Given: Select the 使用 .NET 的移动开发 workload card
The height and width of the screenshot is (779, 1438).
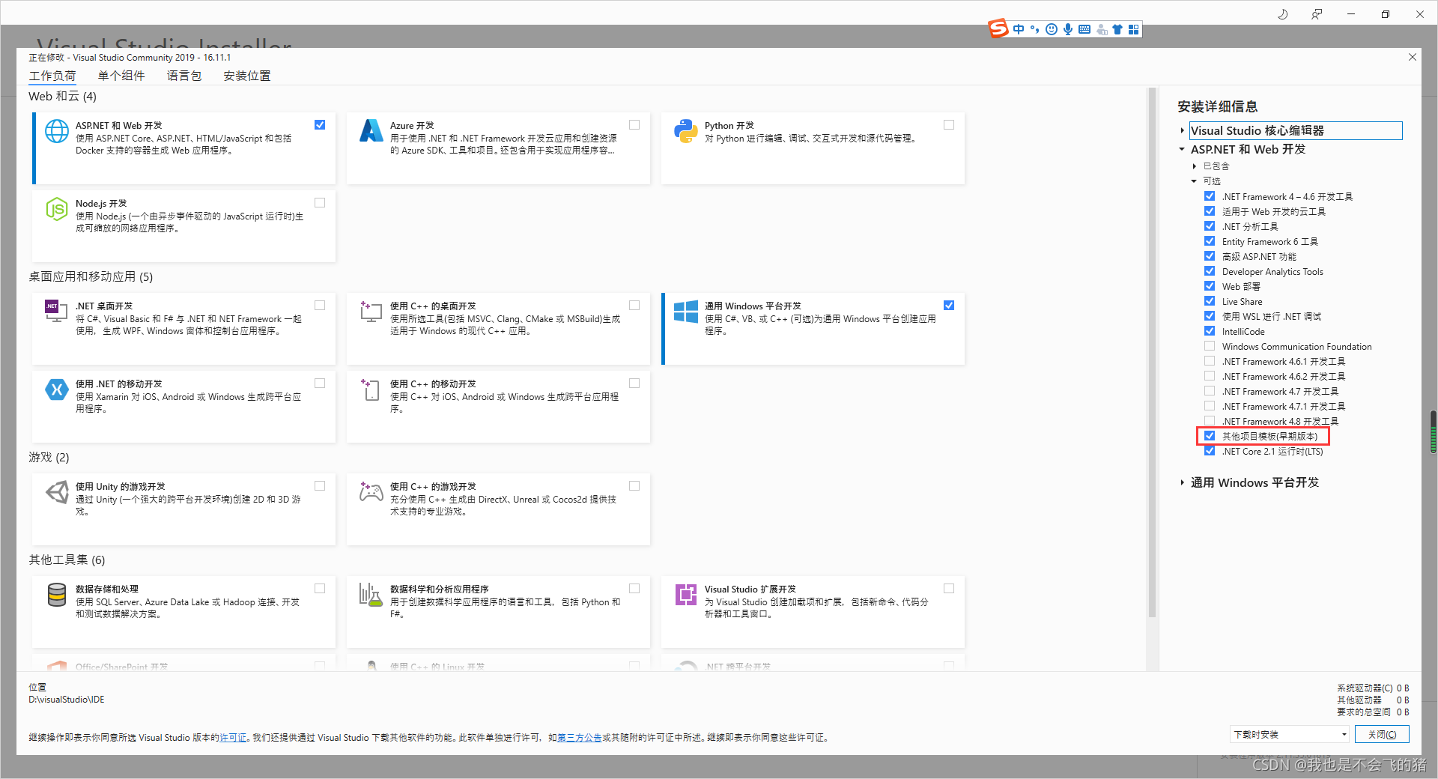Looking at the screenshot, I should tap(183, 407).
